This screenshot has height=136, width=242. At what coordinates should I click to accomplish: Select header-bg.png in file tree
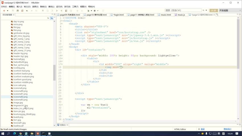(20, 53)
